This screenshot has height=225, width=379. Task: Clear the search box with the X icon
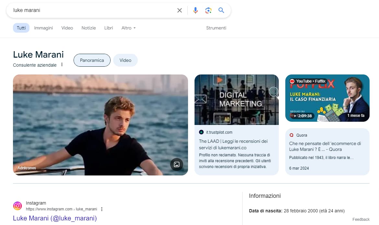click(x=179, y=10)
